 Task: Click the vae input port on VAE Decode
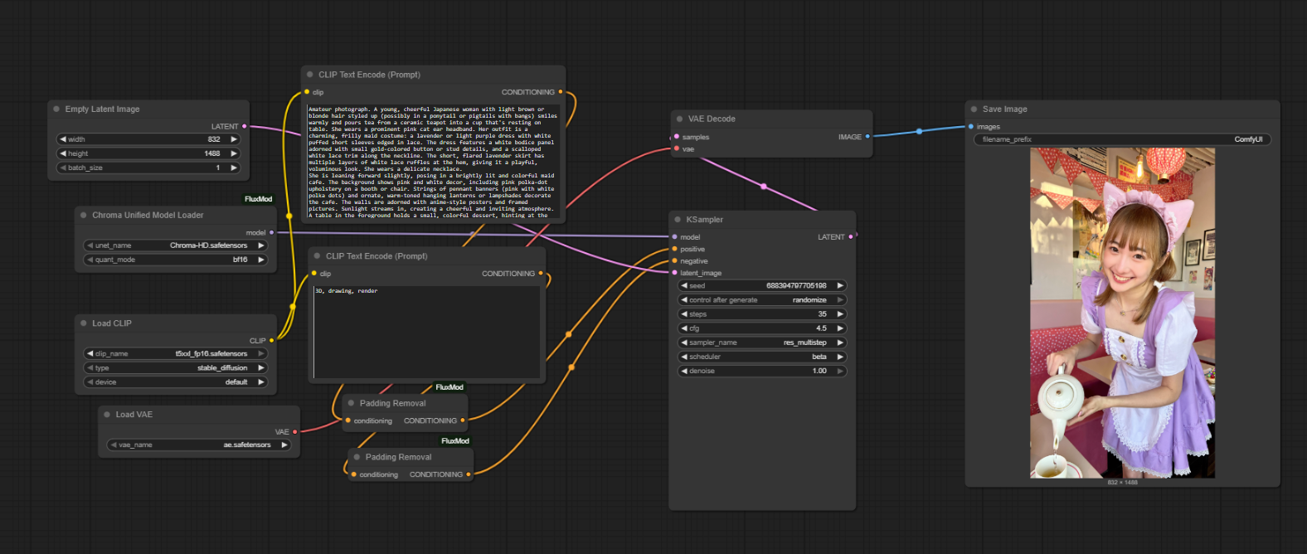pyautogui.click(x=677, y=149)
